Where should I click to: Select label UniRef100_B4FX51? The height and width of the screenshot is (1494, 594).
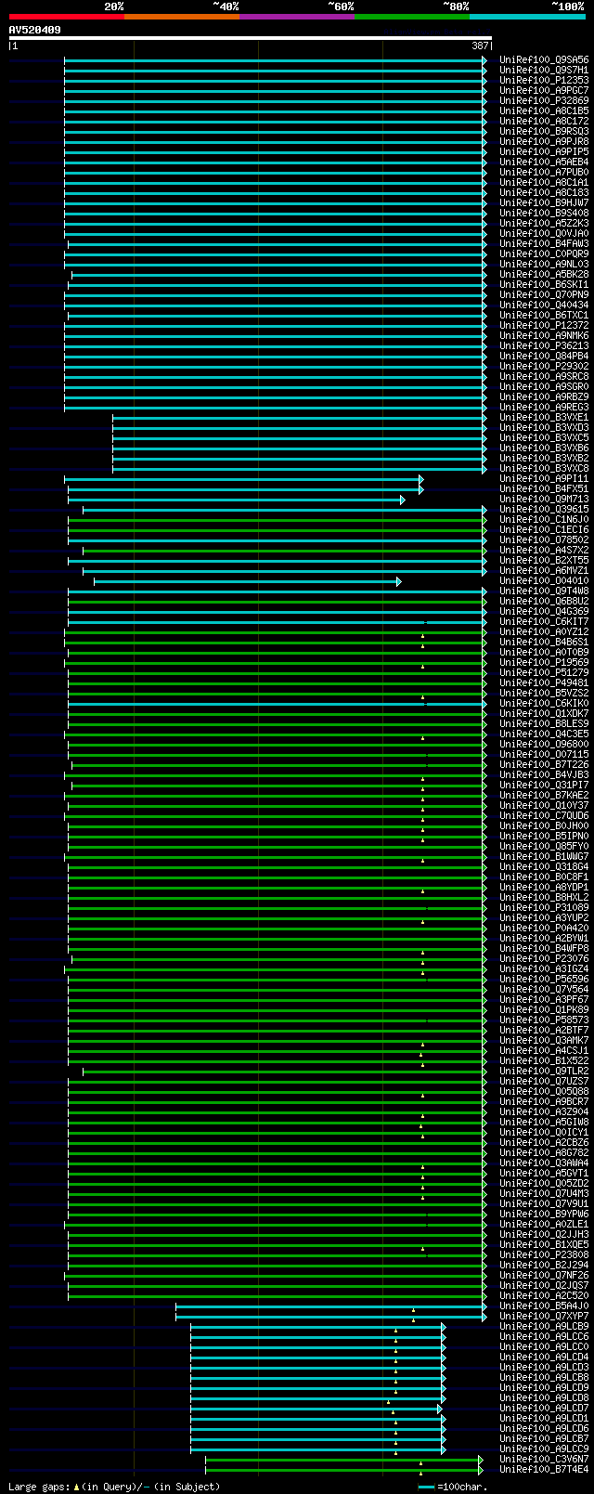pos(544,488)
